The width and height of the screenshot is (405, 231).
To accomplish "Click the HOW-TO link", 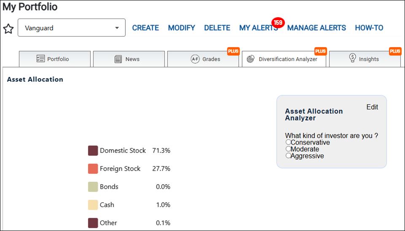I will point(369,28).
